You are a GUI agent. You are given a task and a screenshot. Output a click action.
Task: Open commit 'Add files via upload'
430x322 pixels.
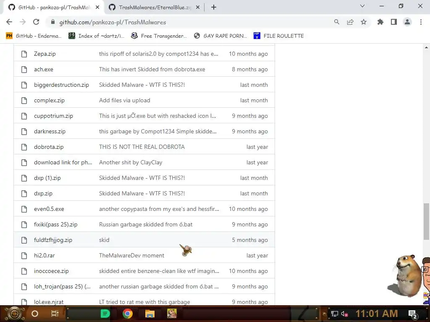point(124,100)
